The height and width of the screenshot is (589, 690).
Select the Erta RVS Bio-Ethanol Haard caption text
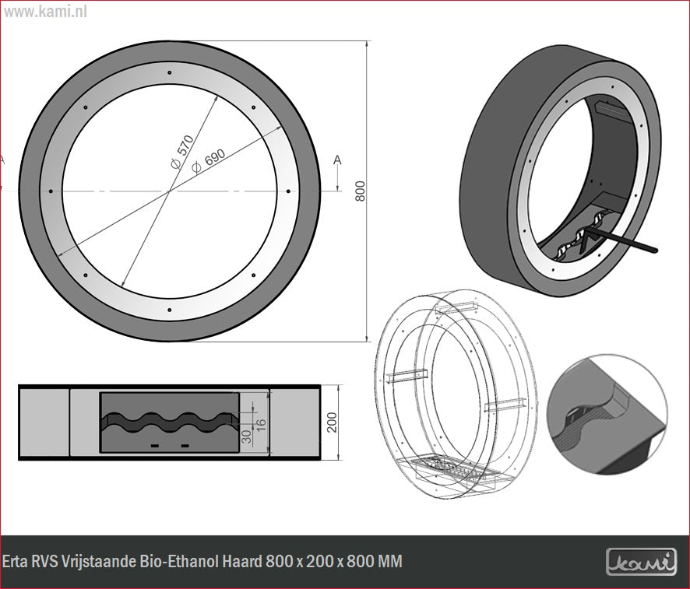pyautogui.click(x=202, y=561)
